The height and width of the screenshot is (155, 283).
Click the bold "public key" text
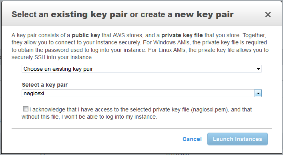(x=86, y=35)
